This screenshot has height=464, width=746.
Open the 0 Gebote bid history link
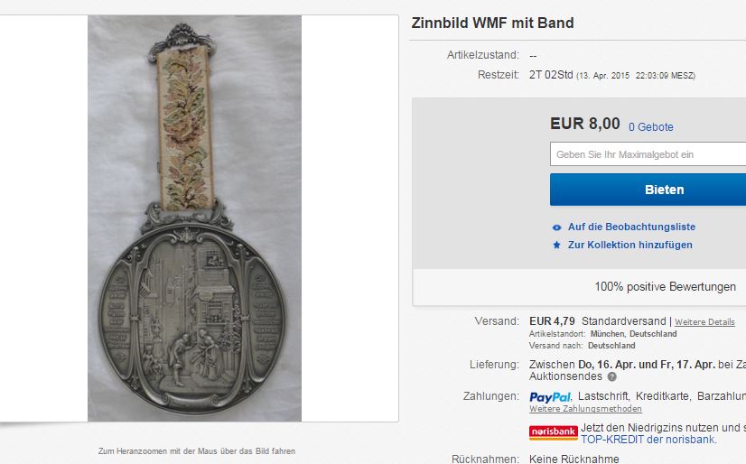point(651,127)
